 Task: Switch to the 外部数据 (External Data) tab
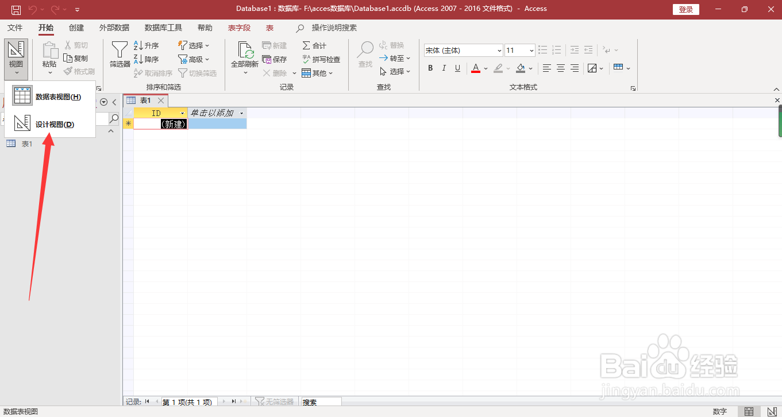(114, 28)
